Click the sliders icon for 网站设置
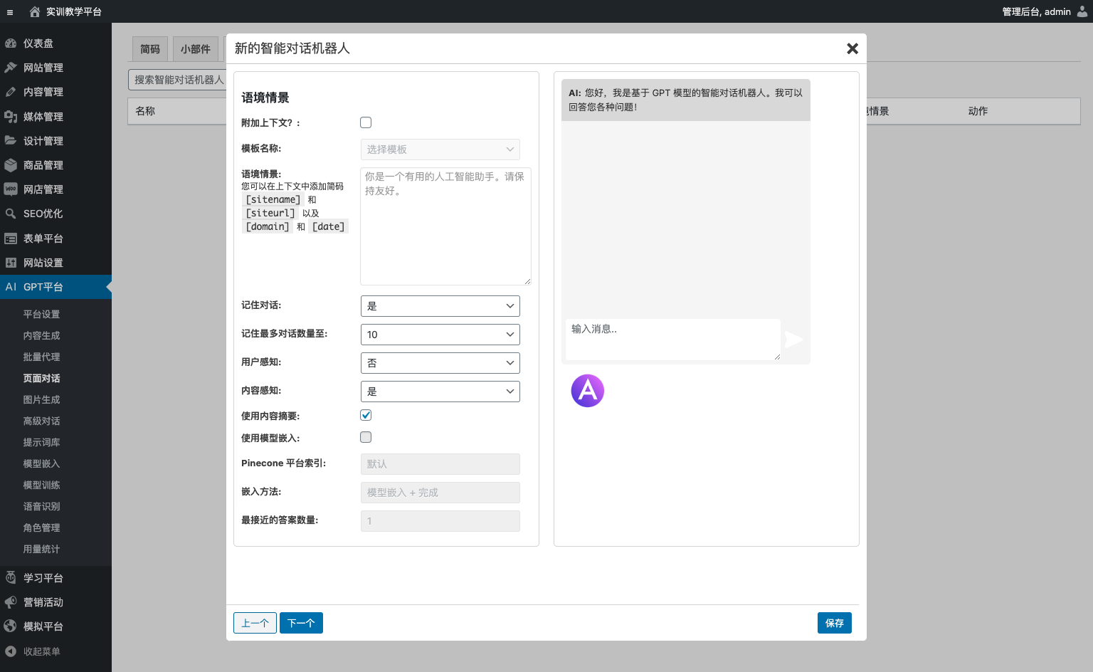 [11, 263]
